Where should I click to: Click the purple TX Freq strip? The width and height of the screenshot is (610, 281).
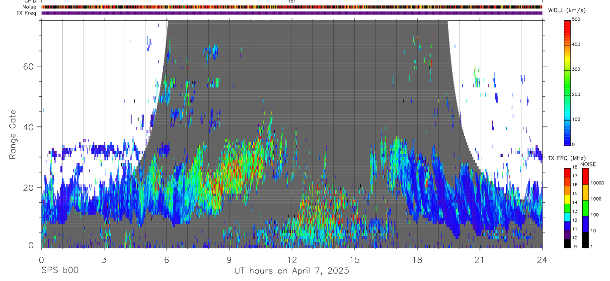click(292, 13)
